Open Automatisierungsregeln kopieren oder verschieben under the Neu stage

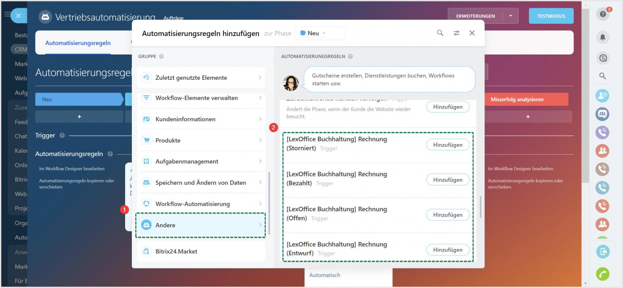(77, 184)
